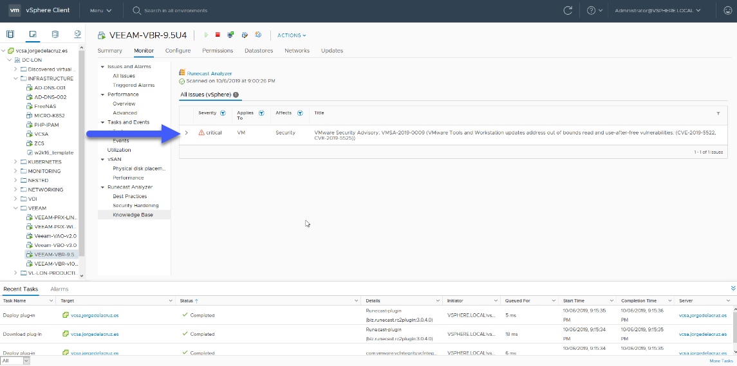Open Security Hardening under Runecast Analyzer
The height and width of the screenshot is (366, 737).
coord(135,206)
